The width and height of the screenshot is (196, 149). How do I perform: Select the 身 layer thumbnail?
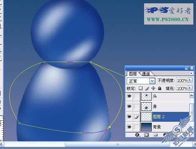click(146, 106)
